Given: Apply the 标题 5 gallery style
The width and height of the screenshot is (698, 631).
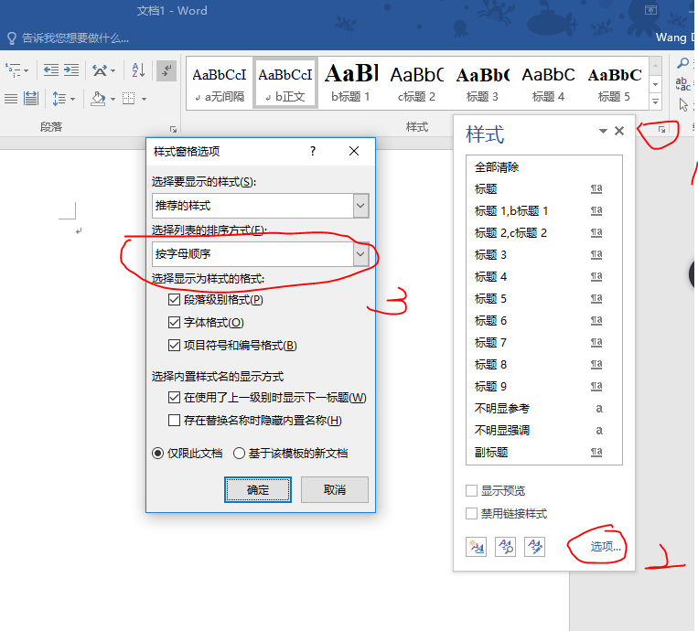Looking at the screenshot, I should (x=615, y=83).
